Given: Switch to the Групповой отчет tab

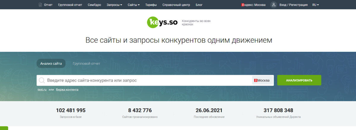Looking at the screenshot, I should click(x=86, y=64).
